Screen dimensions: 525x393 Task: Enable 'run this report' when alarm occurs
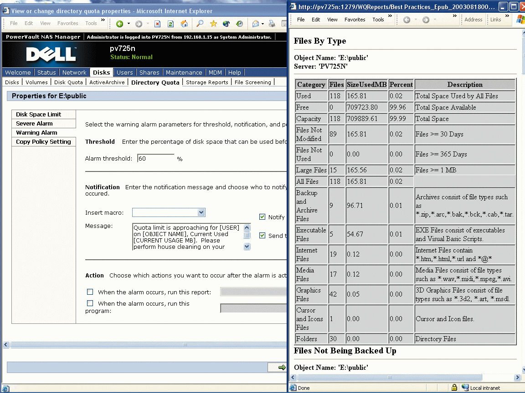click(x=90, y=292)
